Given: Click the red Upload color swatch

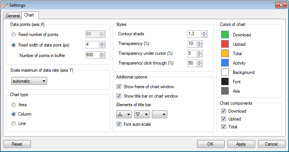Looking at the screenshot, I should 225,44.
